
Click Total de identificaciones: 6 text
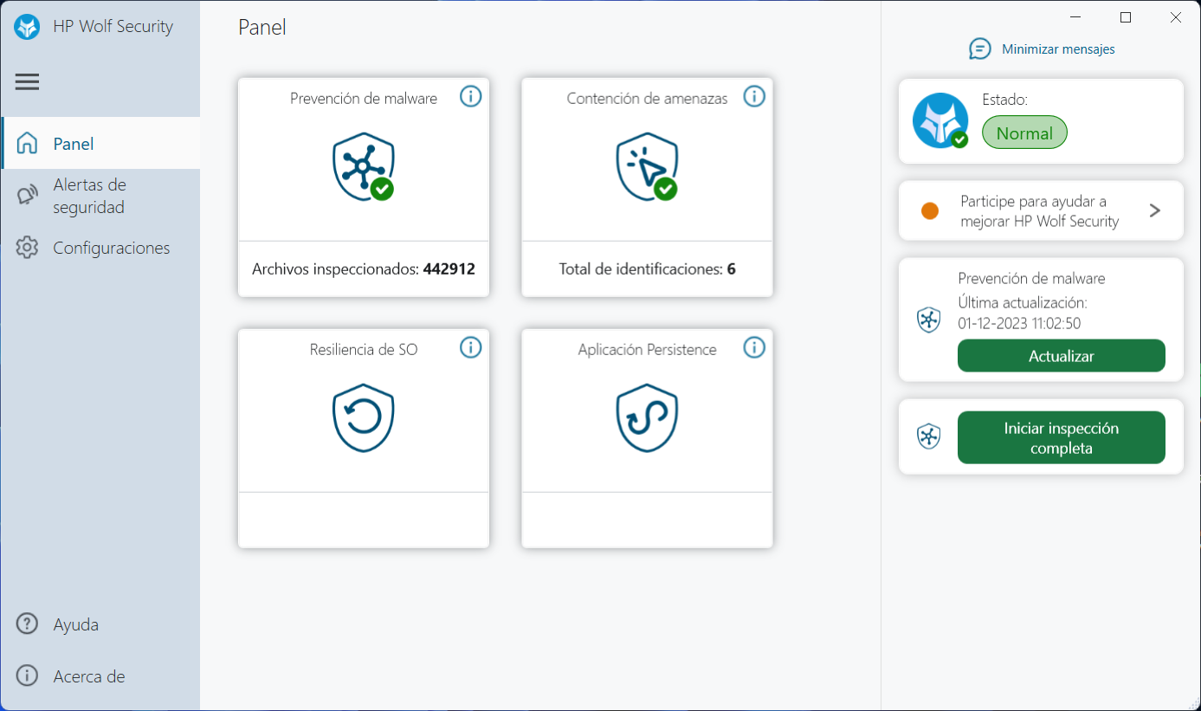(x=647, y=269)
